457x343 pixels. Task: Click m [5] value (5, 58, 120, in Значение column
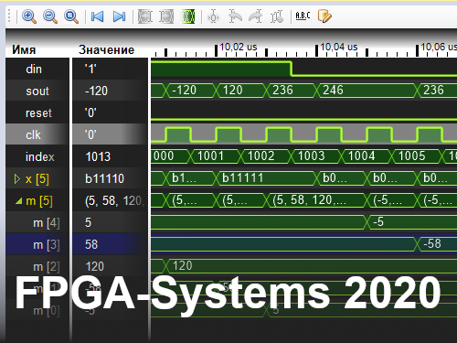(x=114, y=201)
